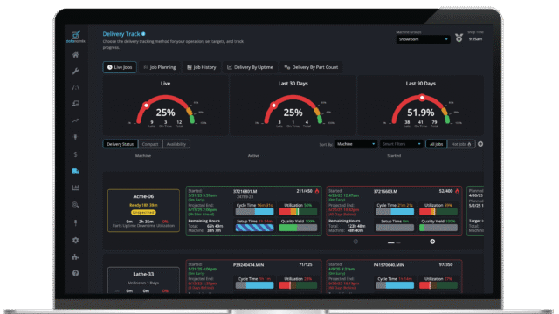Select the delivery truck icon in the sidebar
Viewport: 559px width, 314px height.
pyautogui.click(x=76, y=171)
